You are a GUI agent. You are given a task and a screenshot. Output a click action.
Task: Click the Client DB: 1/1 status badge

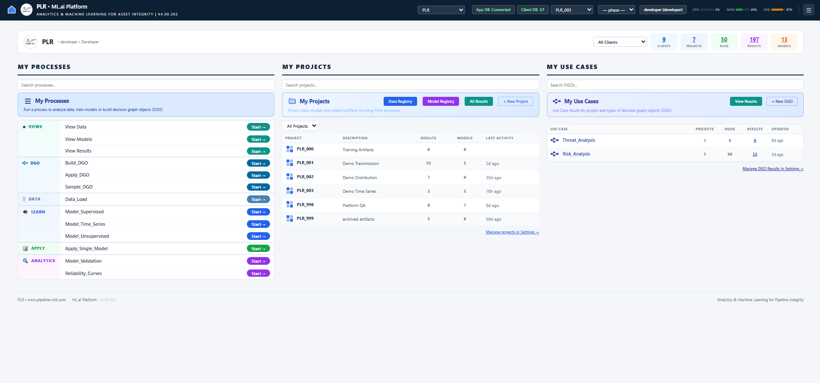click(x=532, y=10)
